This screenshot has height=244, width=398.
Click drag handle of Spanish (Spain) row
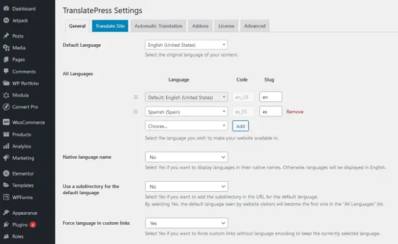[x=136, y=111]
